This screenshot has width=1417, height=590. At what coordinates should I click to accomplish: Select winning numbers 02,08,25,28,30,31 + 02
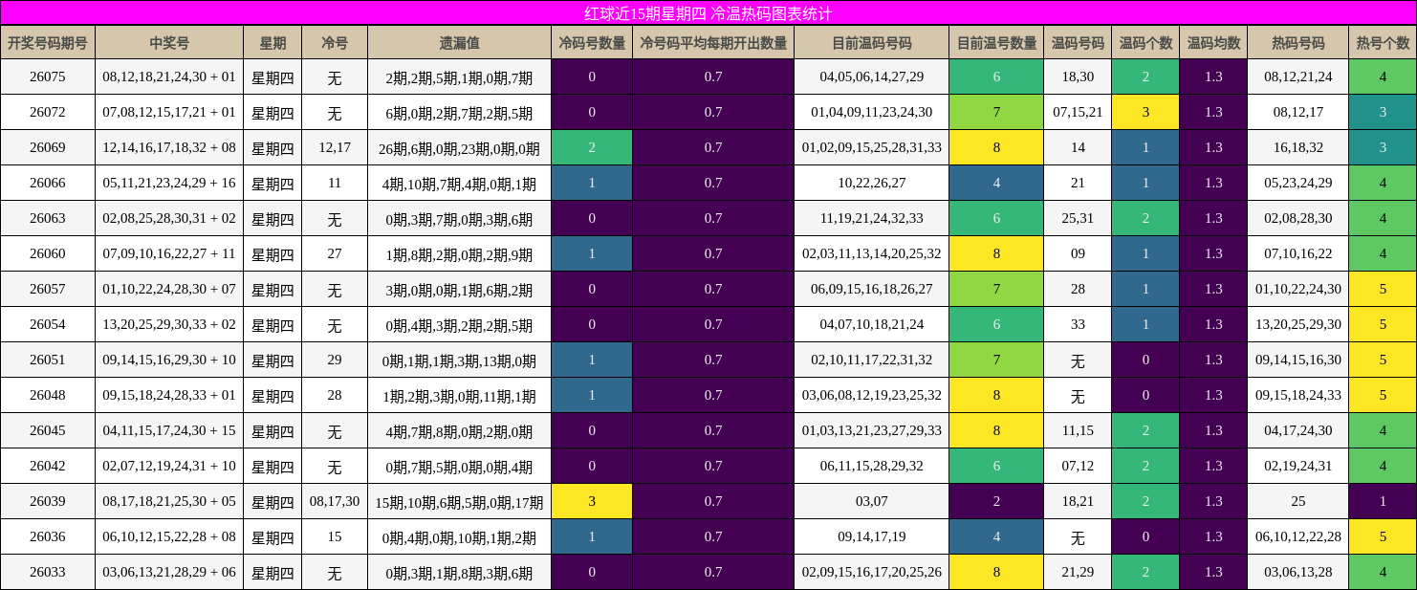[x=169, y=218]
